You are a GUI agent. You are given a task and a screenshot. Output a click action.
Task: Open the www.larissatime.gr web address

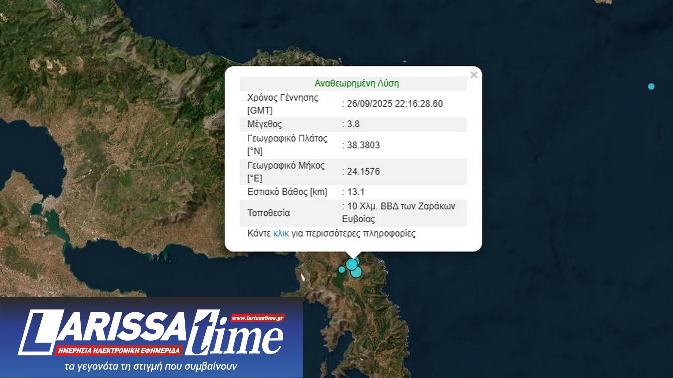[x=257, y=318]
